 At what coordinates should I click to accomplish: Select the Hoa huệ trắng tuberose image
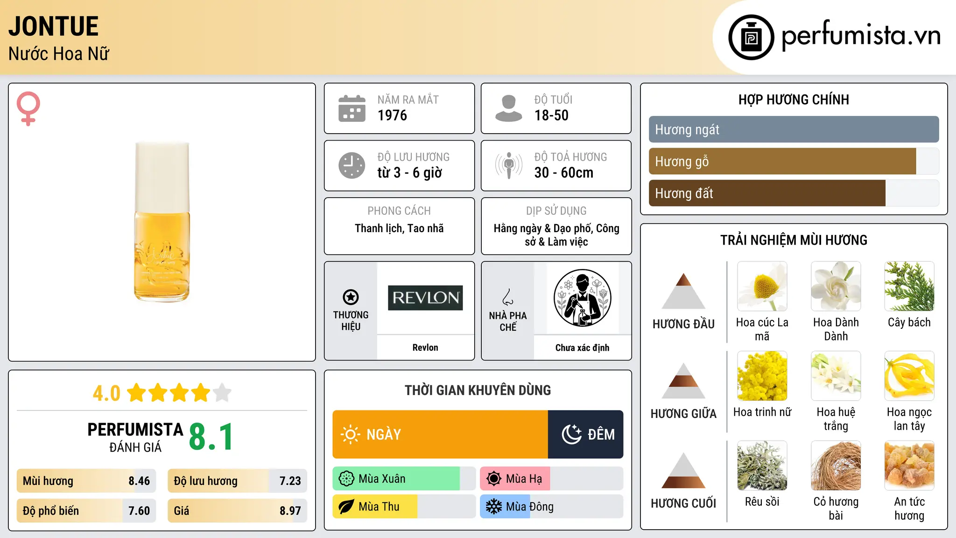point(836,376)
